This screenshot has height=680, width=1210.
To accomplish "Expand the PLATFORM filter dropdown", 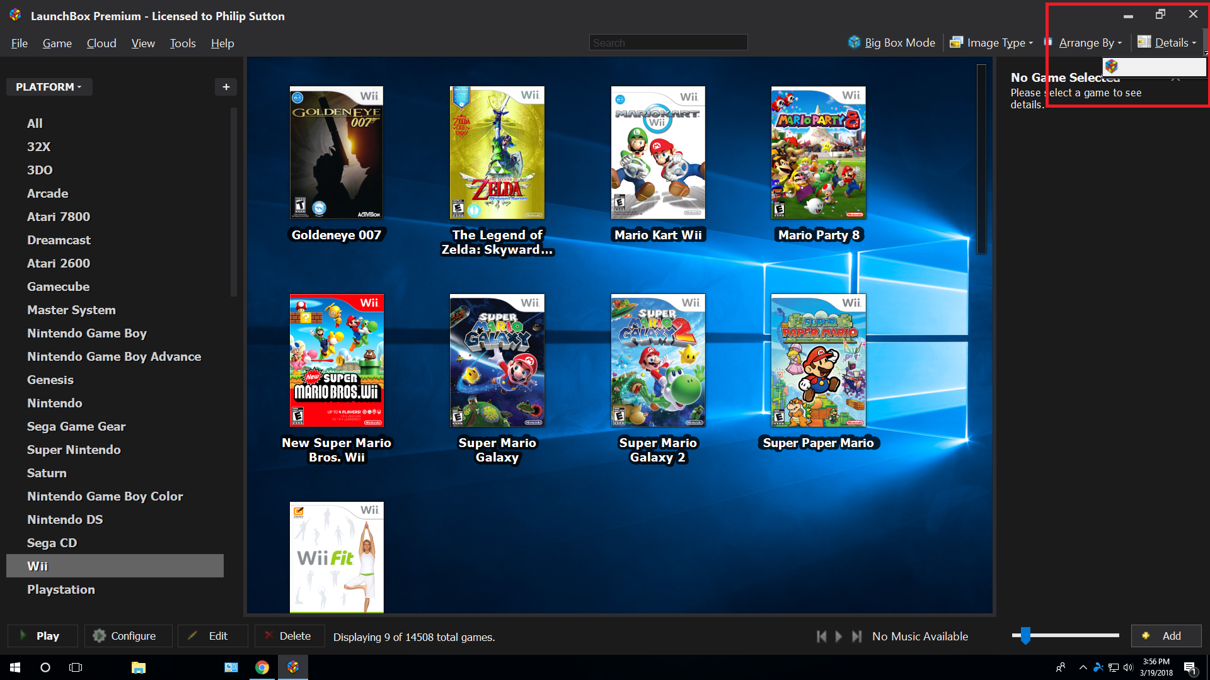I will click(49, 87).
